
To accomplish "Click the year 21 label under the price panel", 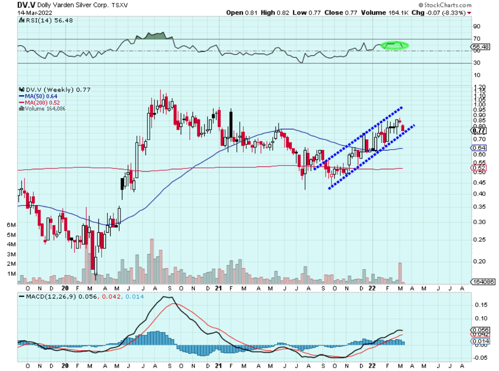I will click(x=218, y=288).
